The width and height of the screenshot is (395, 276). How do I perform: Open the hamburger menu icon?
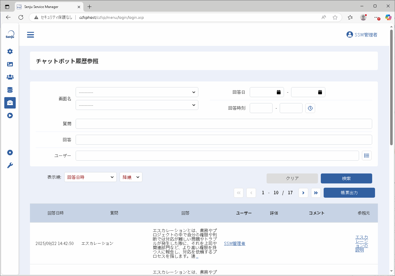(31, 35)
